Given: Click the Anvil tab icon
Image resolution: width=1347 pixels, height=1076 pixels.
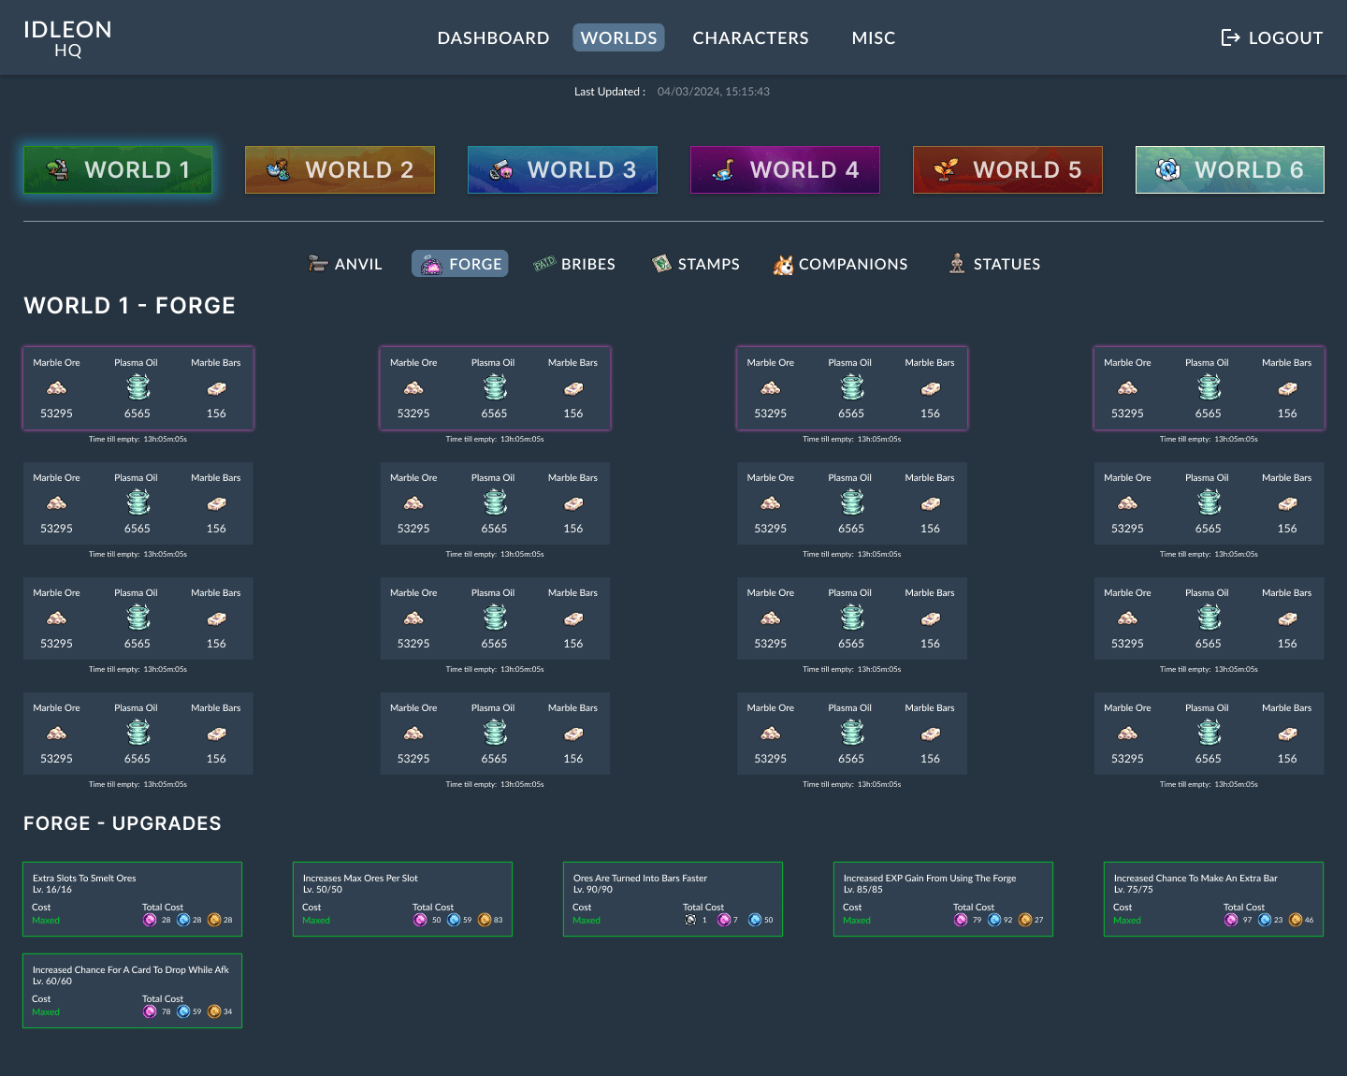Looking at the screenshot, I should (x=318, y=264).
